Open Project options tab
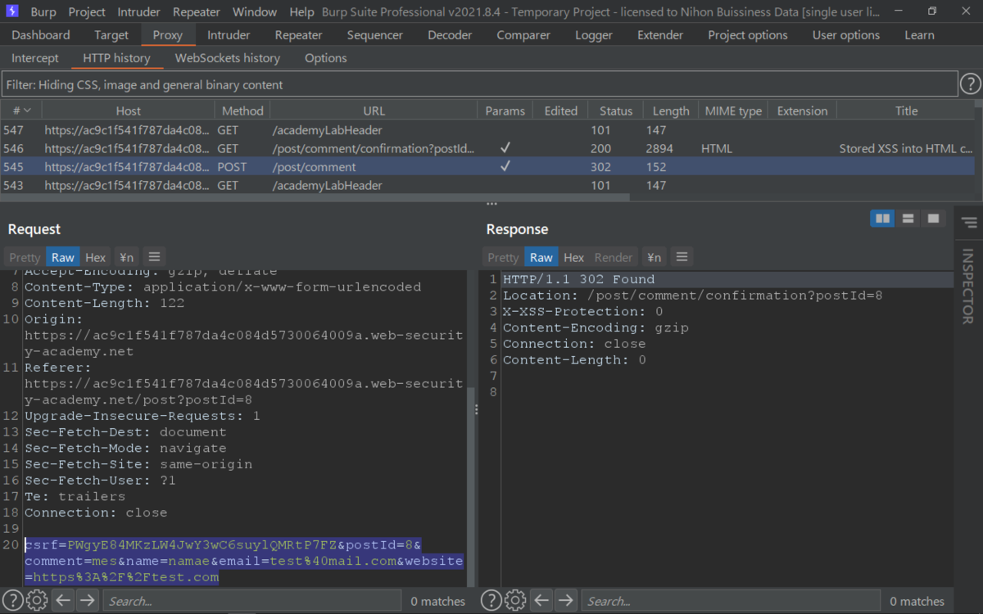Viewport: 983px width, 614px height. (x=748, y=35)
